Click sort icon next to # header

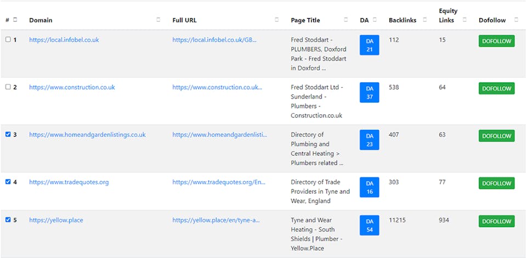15,20
